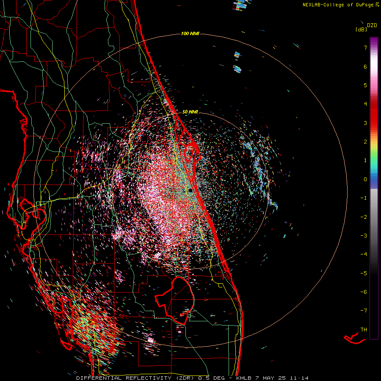Click the KMLB radar site dot

coord(191,190)
